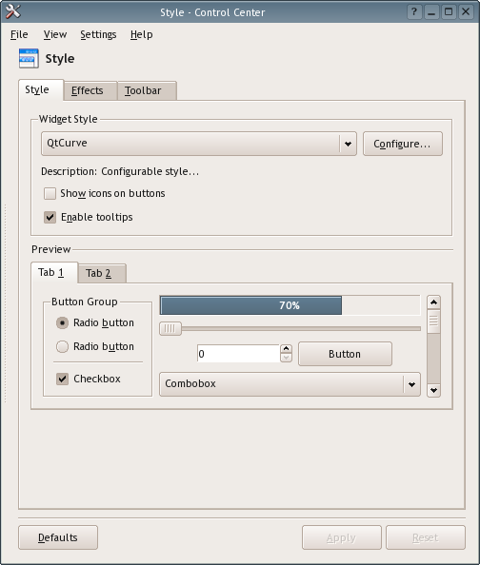Switch to the Toolbar tab

click(x=147, y=90)
